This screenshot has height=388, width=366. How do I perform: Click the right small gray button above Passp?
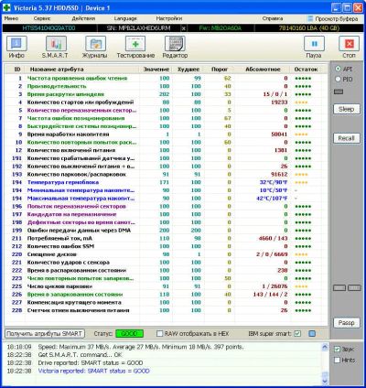pyautogui.click(x=354, y=288)
